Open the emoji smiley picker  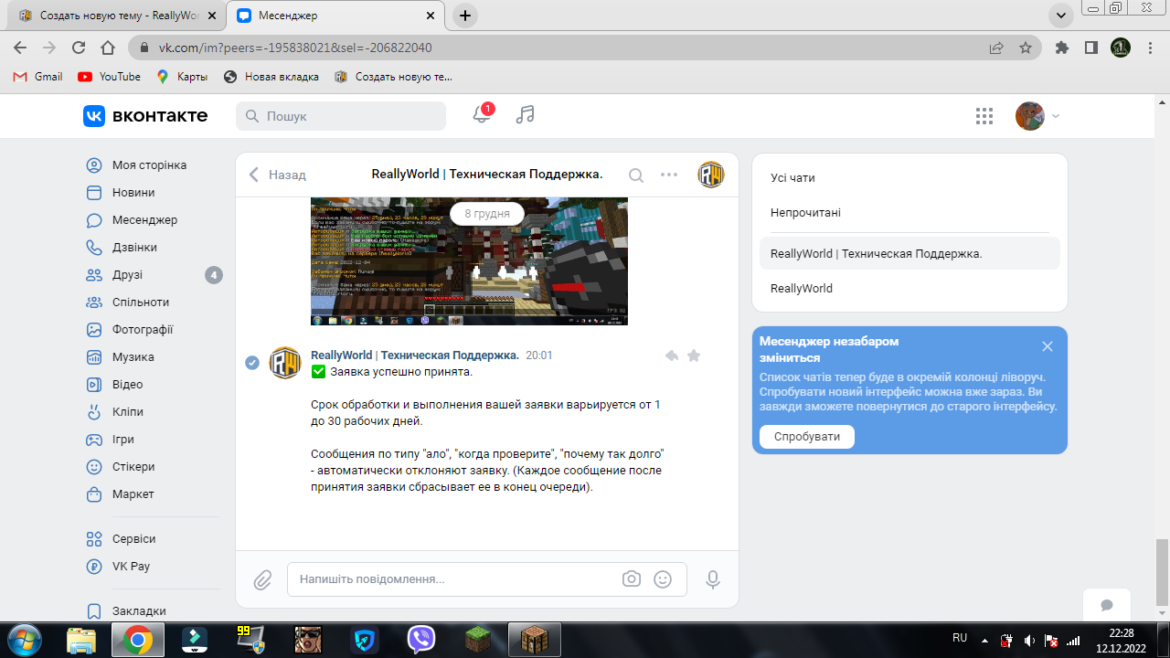664,578
